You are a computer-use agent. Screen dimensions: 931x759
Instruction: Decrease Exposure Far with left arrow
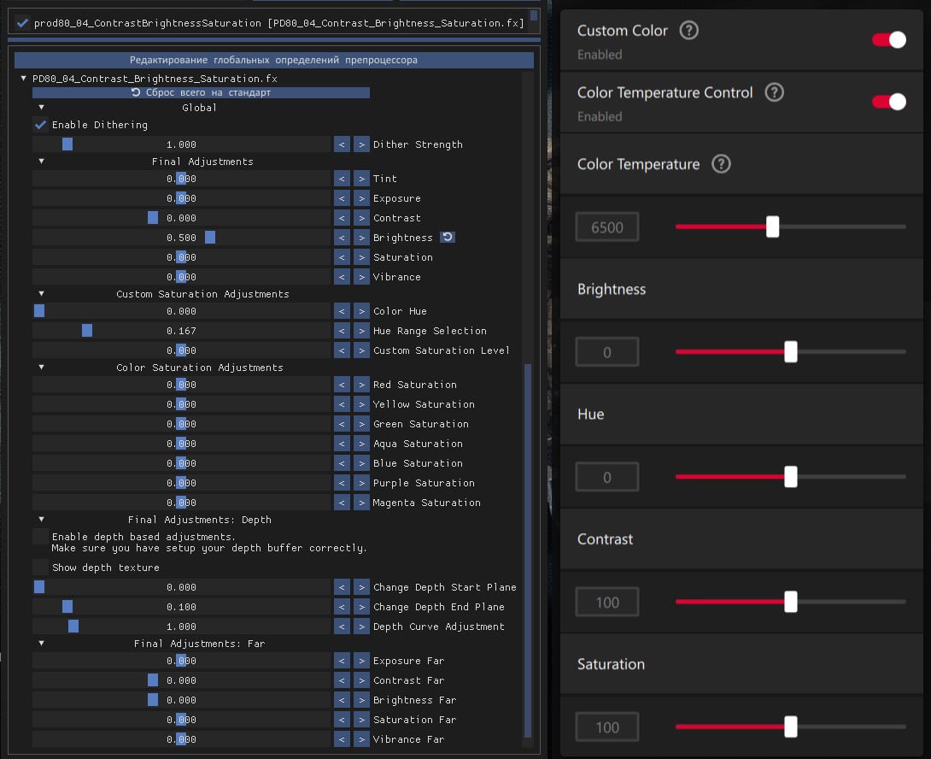point(342,661)
